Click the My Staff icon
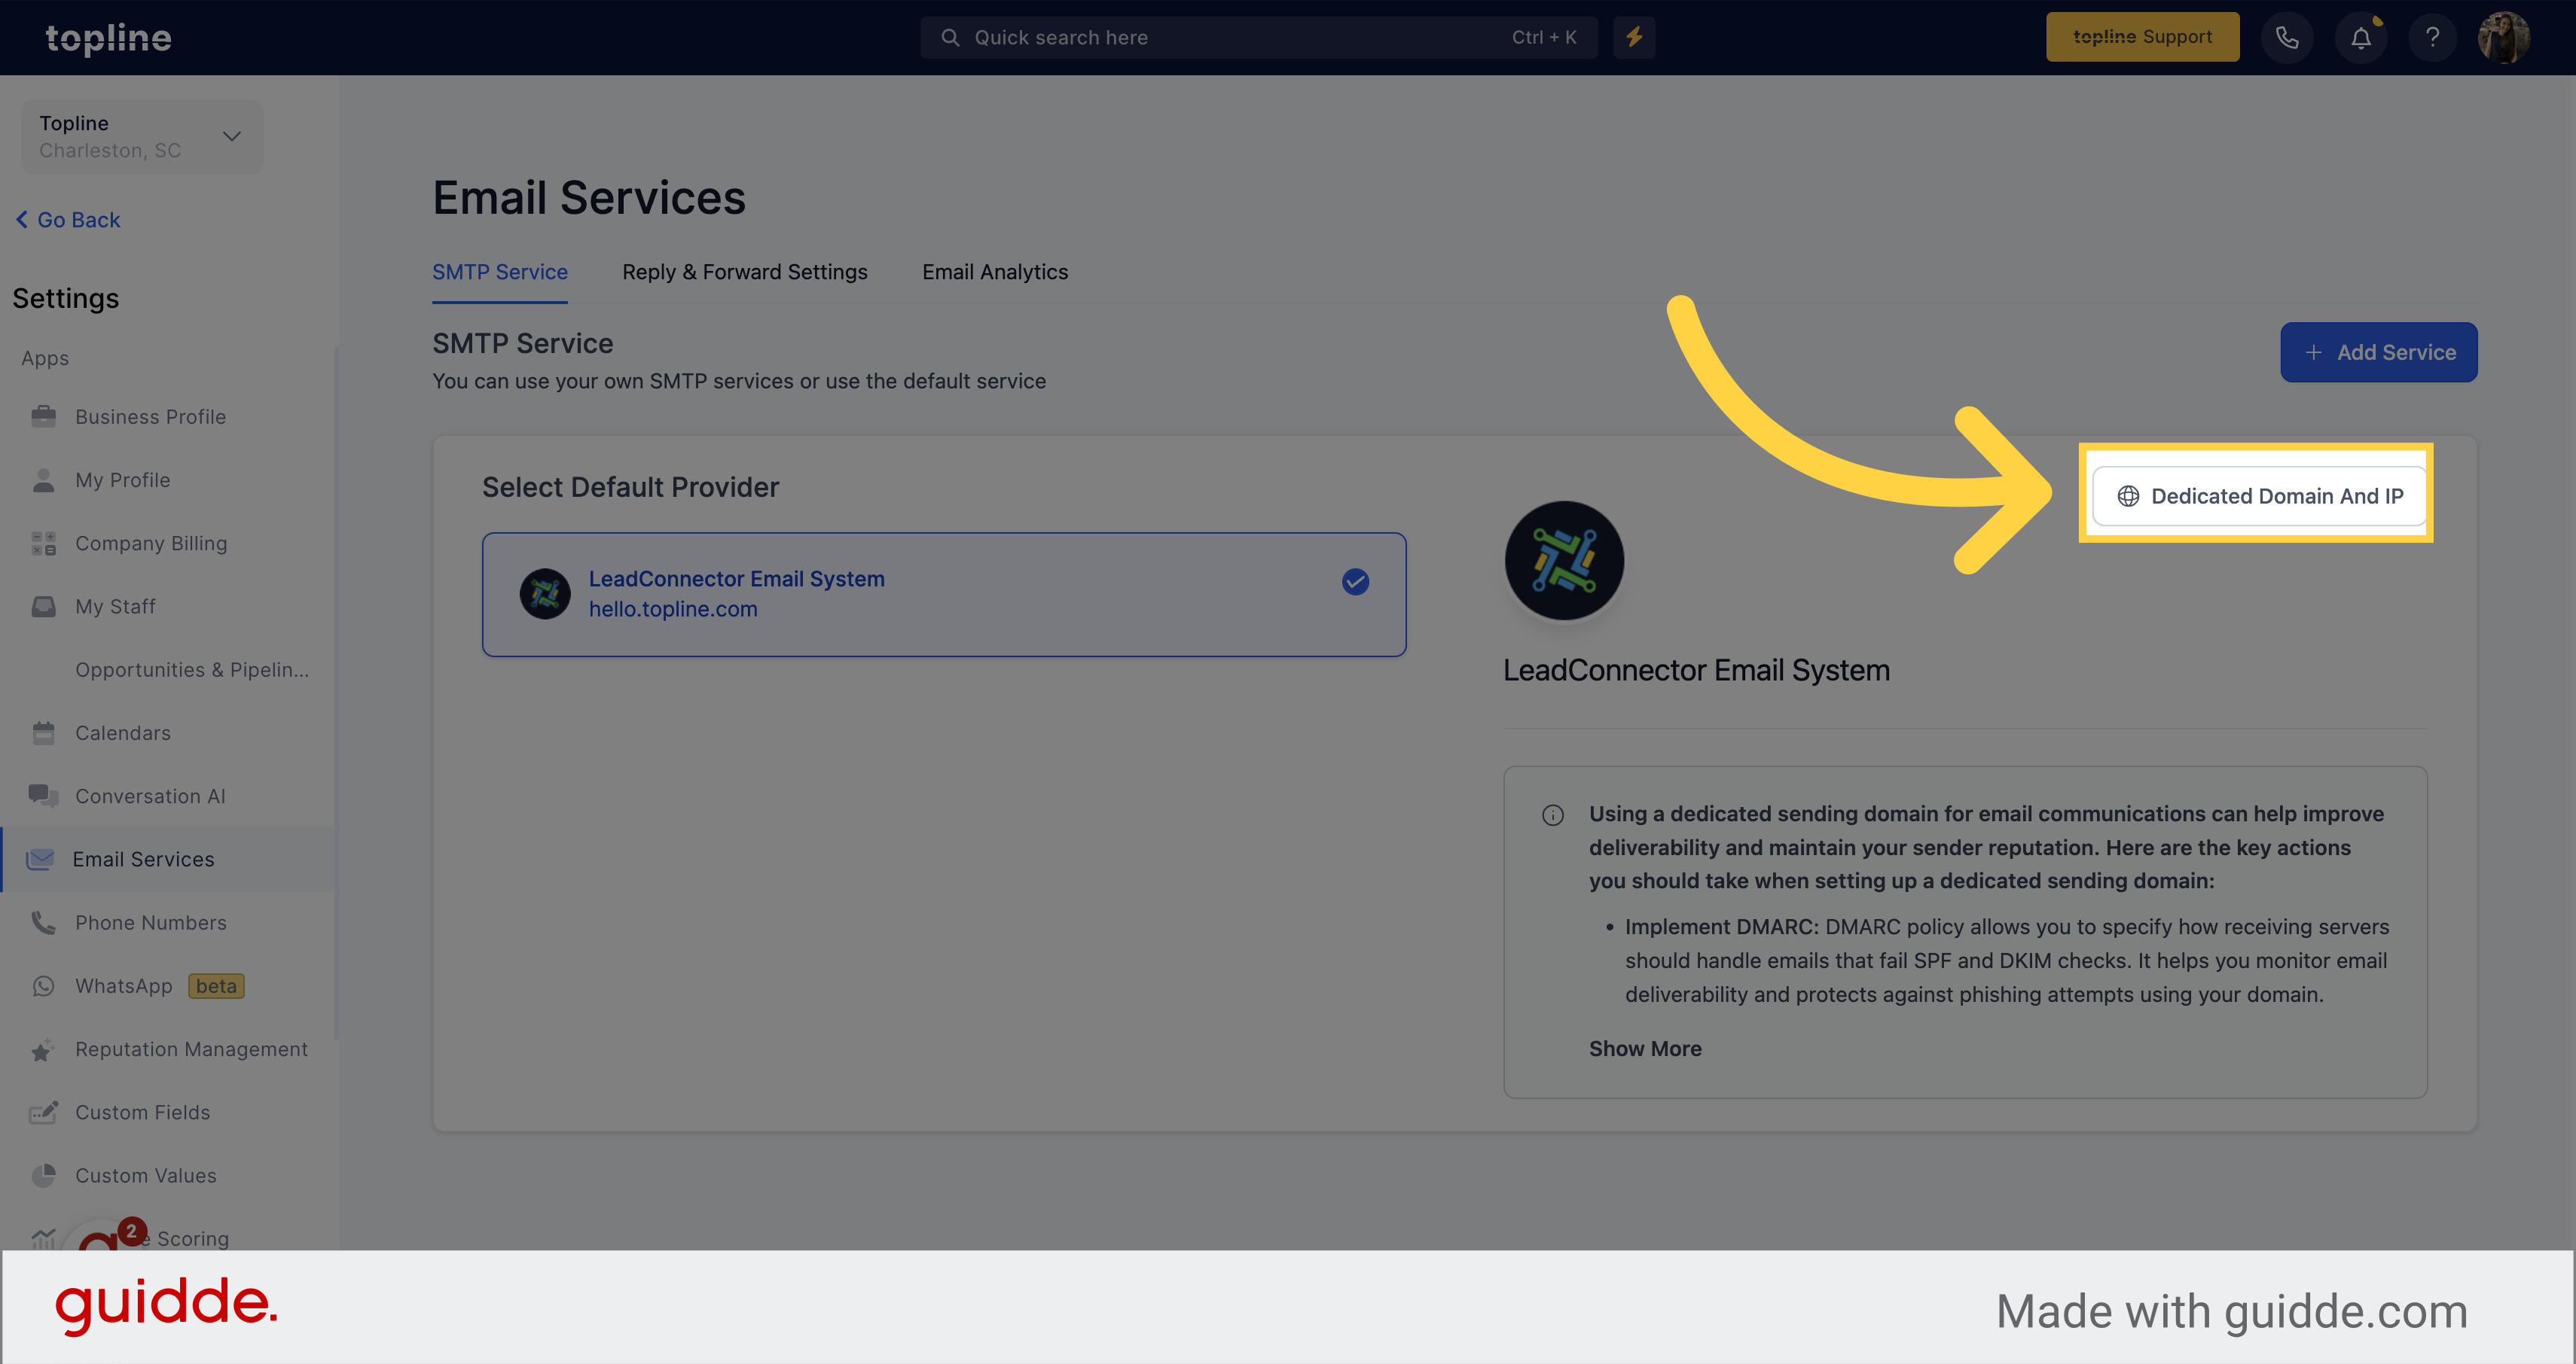 (x=43, y=607)
